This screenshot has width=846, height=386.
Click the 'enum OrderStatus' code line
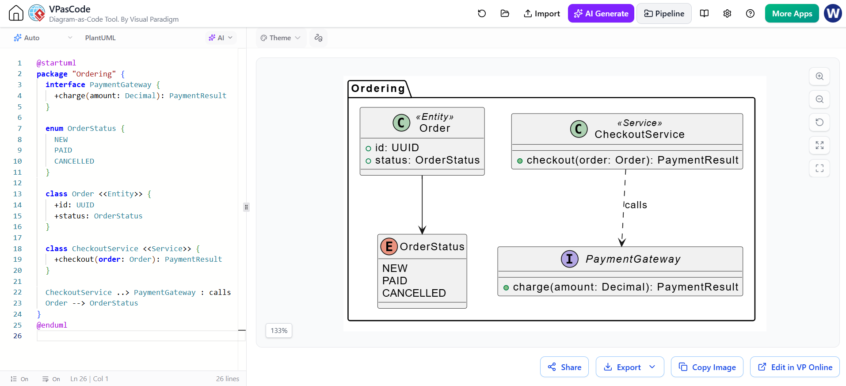(x=85, y=128)
